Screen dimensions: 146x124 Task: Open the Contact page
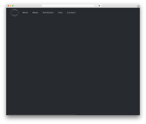[x=71, y=13]
